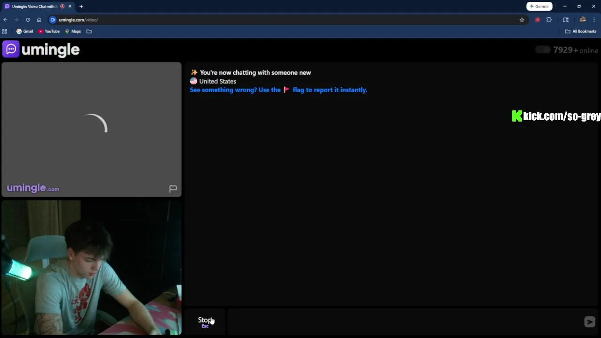Click the United States country label
Image resolution: width=601 pixels, height=338 pixels.
217,81
